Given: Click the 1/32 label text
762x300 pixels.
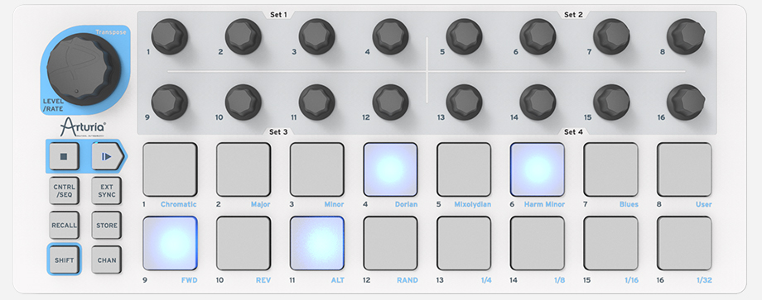Looking at the screenshot, I should pyautogui.click(x=704, y=280).
